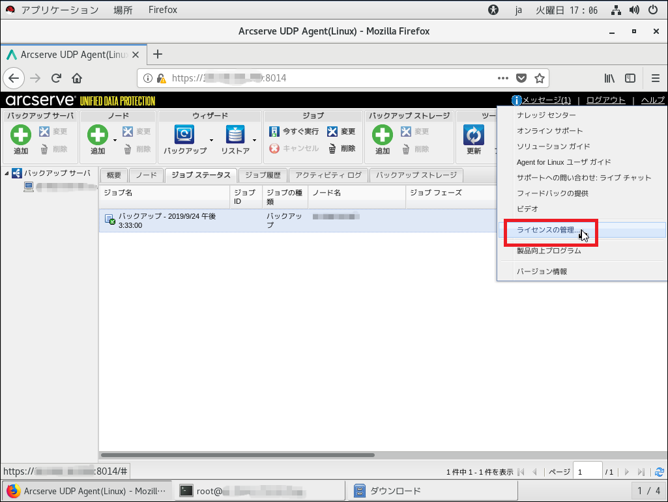
Task: Modify the selected job (ジョブ 変更)
Action: [x=341, y=132]
